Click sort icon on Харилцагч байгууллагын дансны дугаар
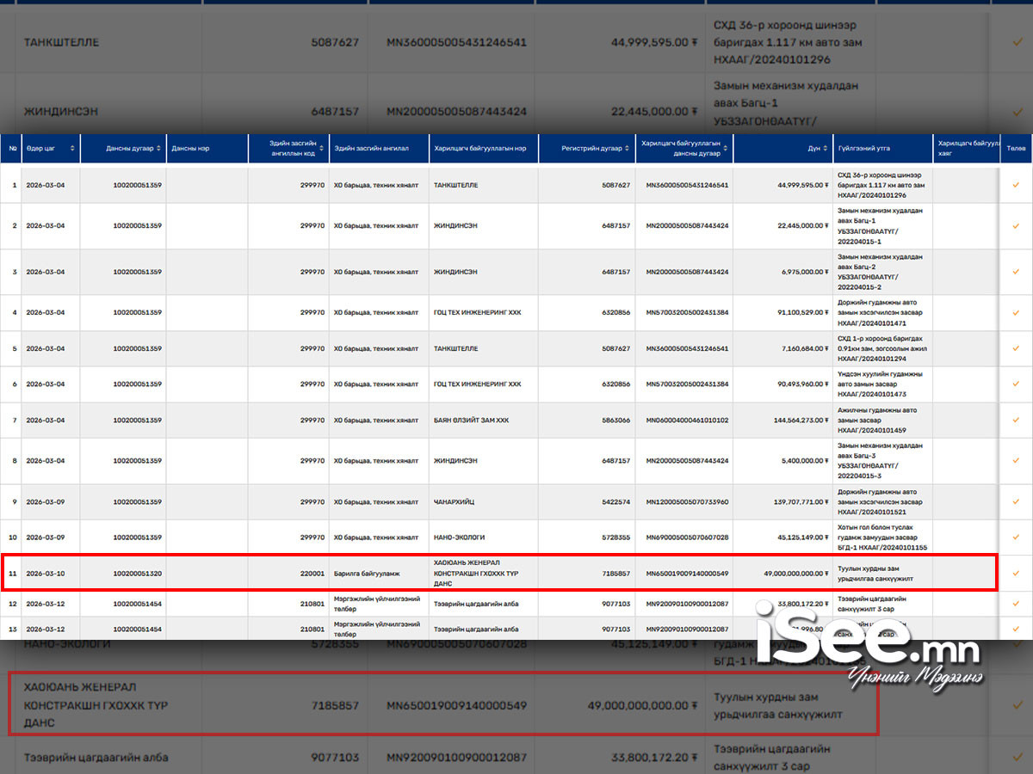 point(727,149)
